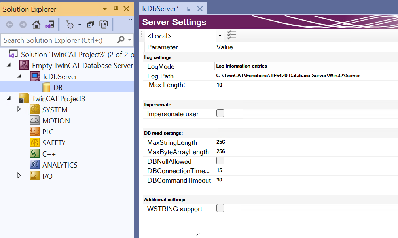Click the C++ node icon

pyautogui.click(x=35, y=153)
